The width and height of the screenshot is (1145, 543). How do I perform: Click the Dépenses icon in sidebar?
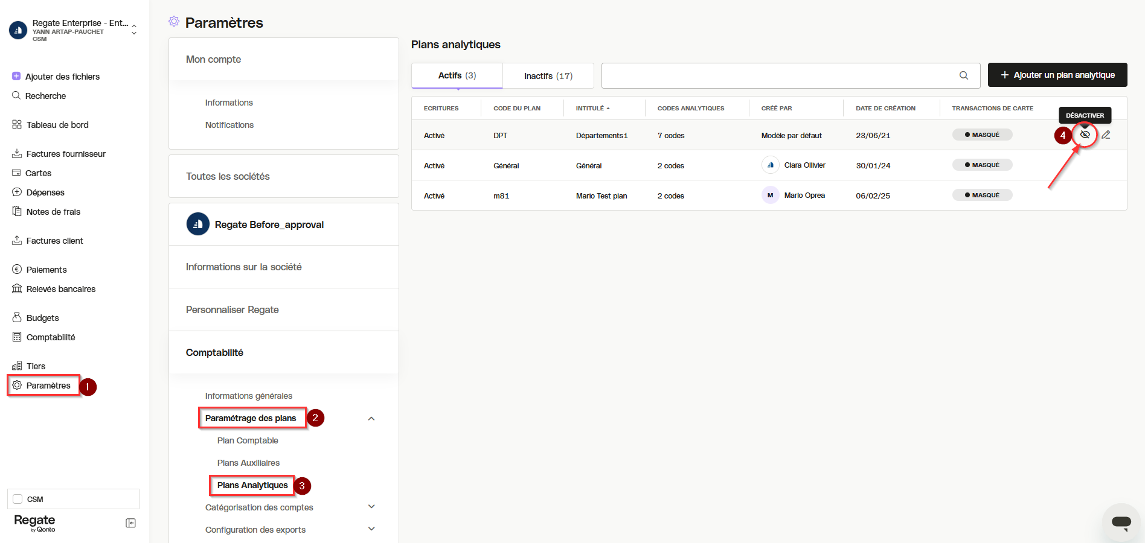click(x=17, y=192)
